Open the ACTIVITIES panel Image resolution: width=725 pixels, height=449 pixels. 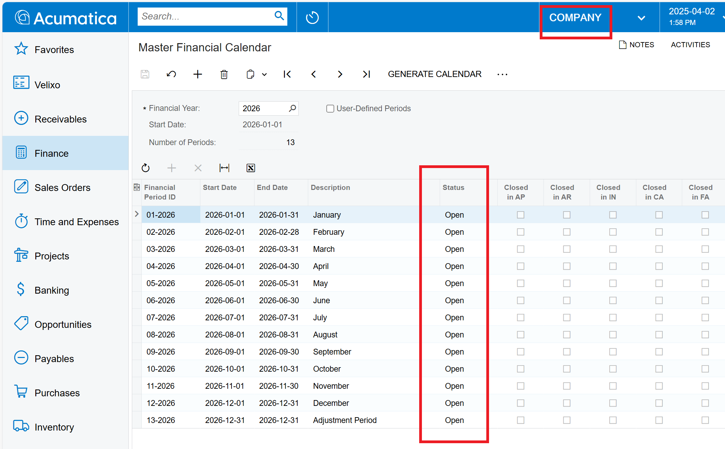pyautogui.click(x=690, y=45)
